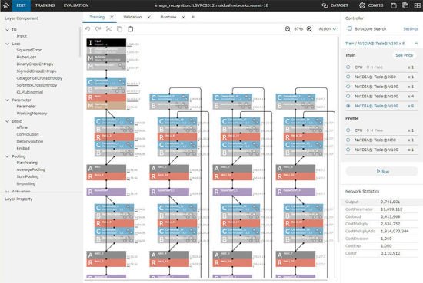Viewport: 423px width, 283px height.
Task: Click the Output statistics row
Action: click(x=382, y=202)
